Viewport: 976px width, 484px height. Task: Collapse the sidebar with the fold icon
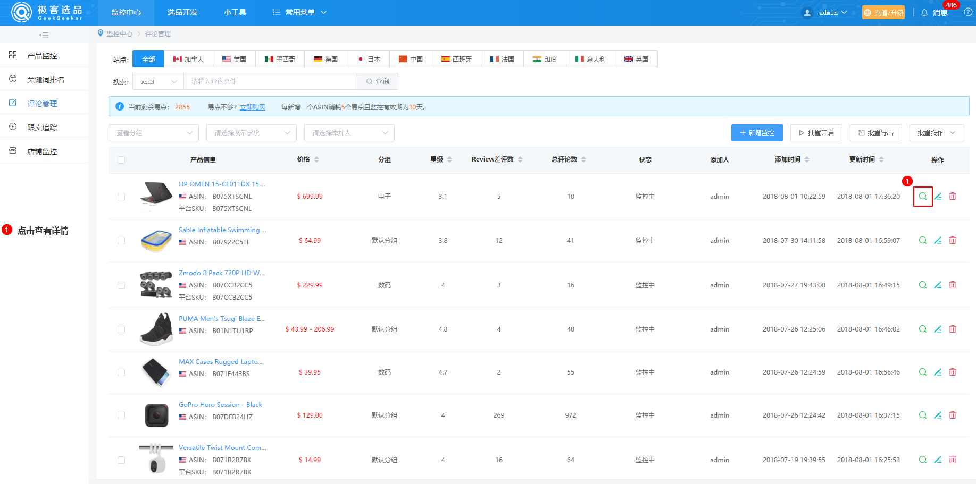[x=44, y=35]
